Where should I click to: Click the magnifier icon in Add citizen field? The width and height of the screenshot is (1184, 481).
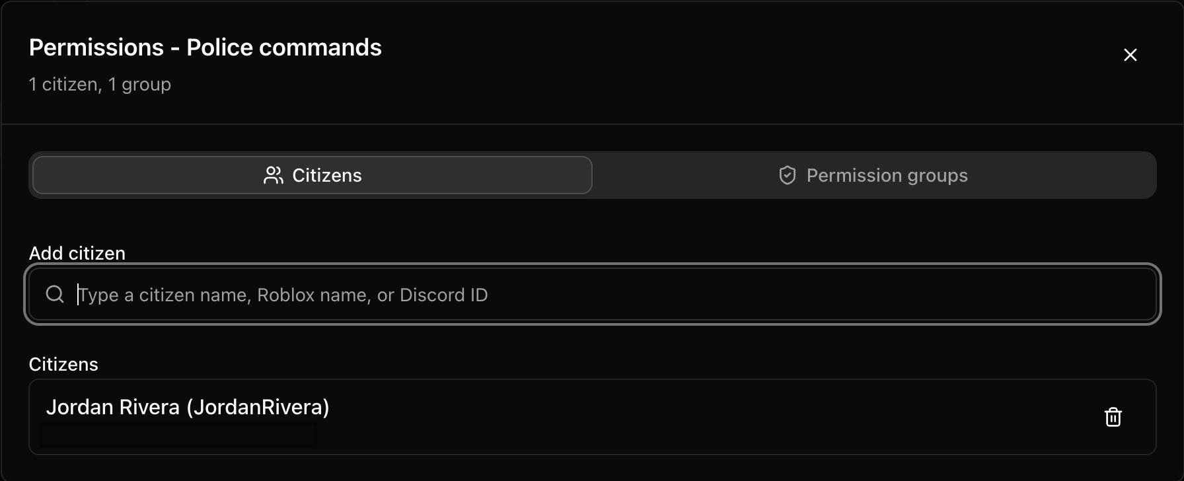[x=55, y=294]
